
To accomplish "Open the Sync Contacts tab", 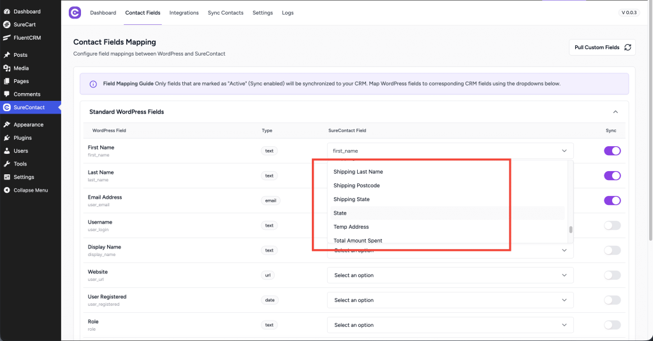I will [225, 13].
